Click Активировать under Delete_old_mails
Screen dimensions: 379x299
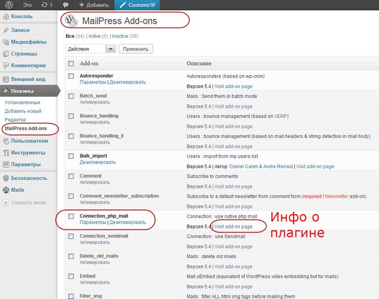[95, 262]
